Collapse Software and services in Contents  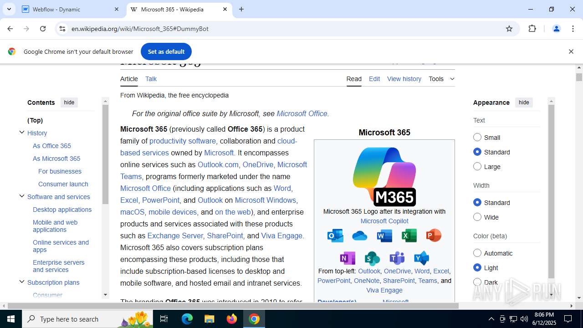(x=21, y=196)
